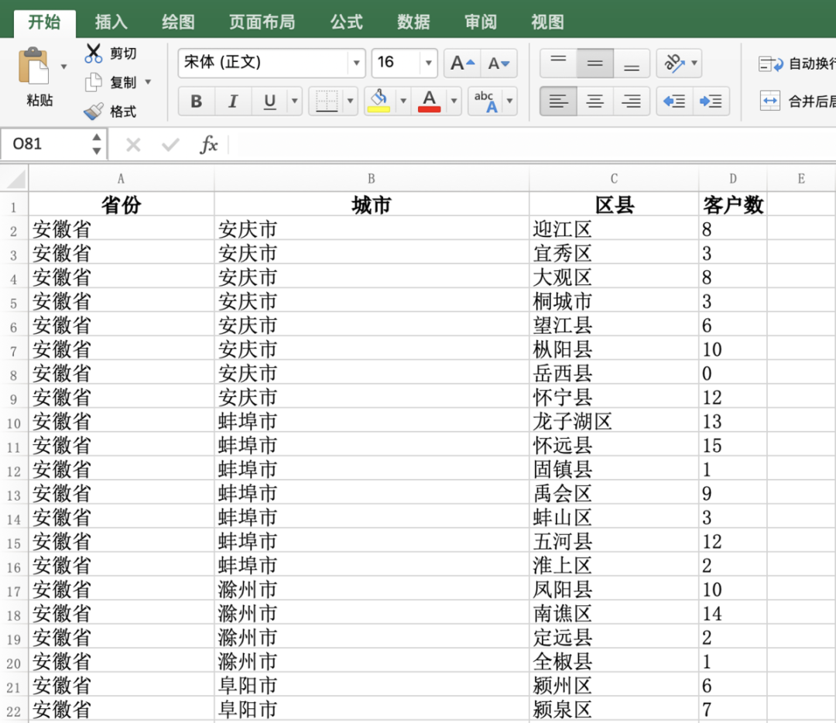Click the select-all corner triangle
The image size is (836, 723).
click(15, 179)
